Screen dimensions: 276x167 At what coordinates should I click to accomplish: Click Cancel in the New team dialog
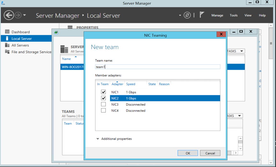click(x=210, y=153)
